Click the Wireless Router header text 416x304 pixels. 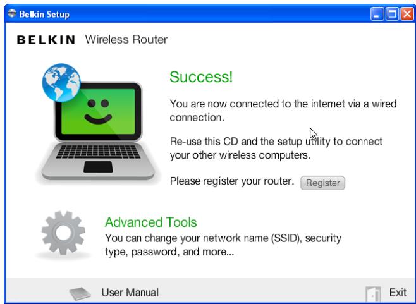126,40
